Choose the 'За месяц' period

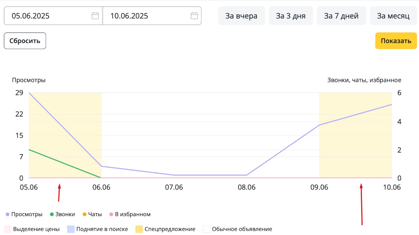[393, 16]
